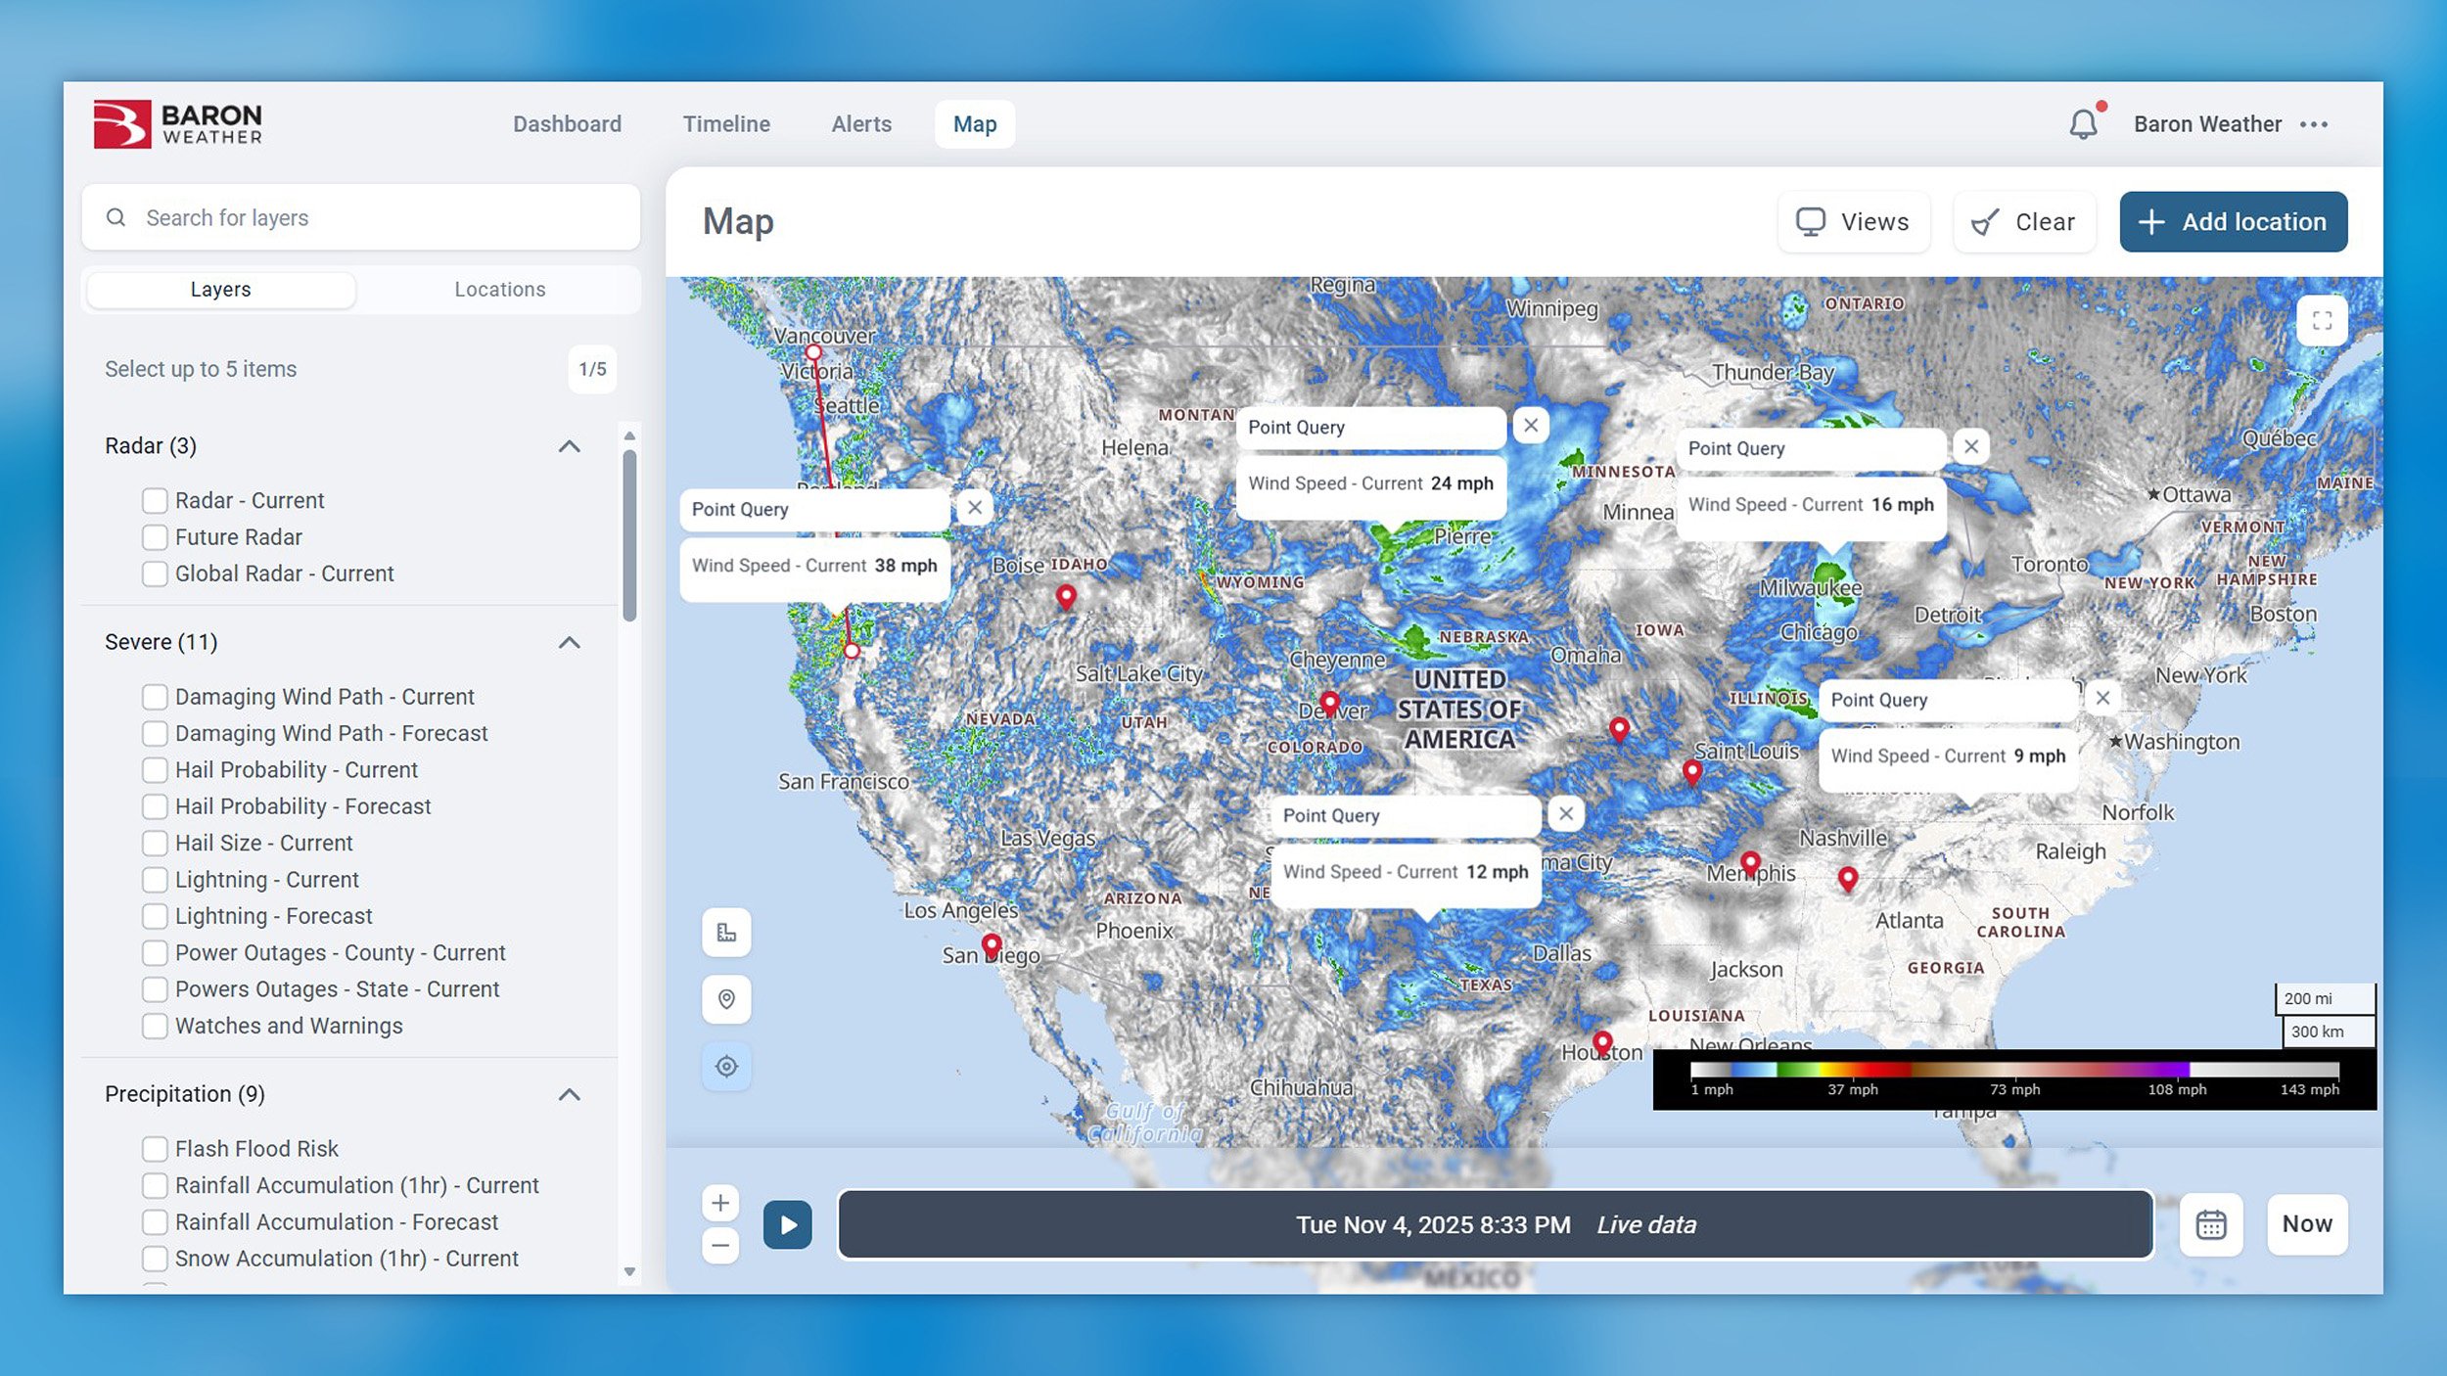Image resolution: width=2447 pixels, height=1376 pixels.
Task: Collapse the Severe (11) section
Action: point(570,643)
